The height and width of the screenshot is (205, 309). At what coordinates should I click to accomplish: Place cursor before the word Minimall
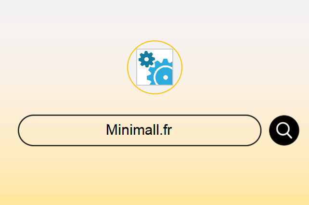pos(106,130)
